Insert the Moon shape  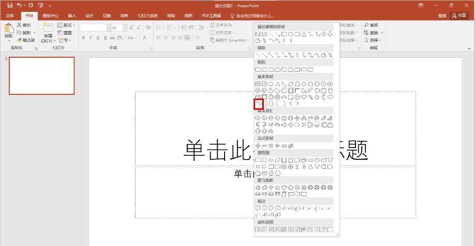coord(323,97)
